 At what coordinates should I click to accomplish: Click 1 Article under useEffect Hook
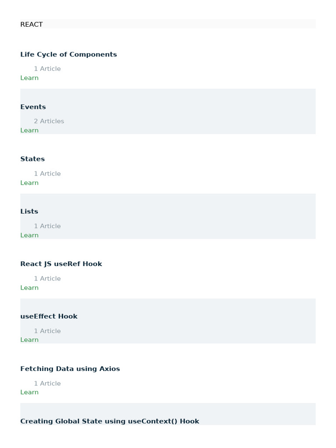pyautogui.click(x=47, y=331)
